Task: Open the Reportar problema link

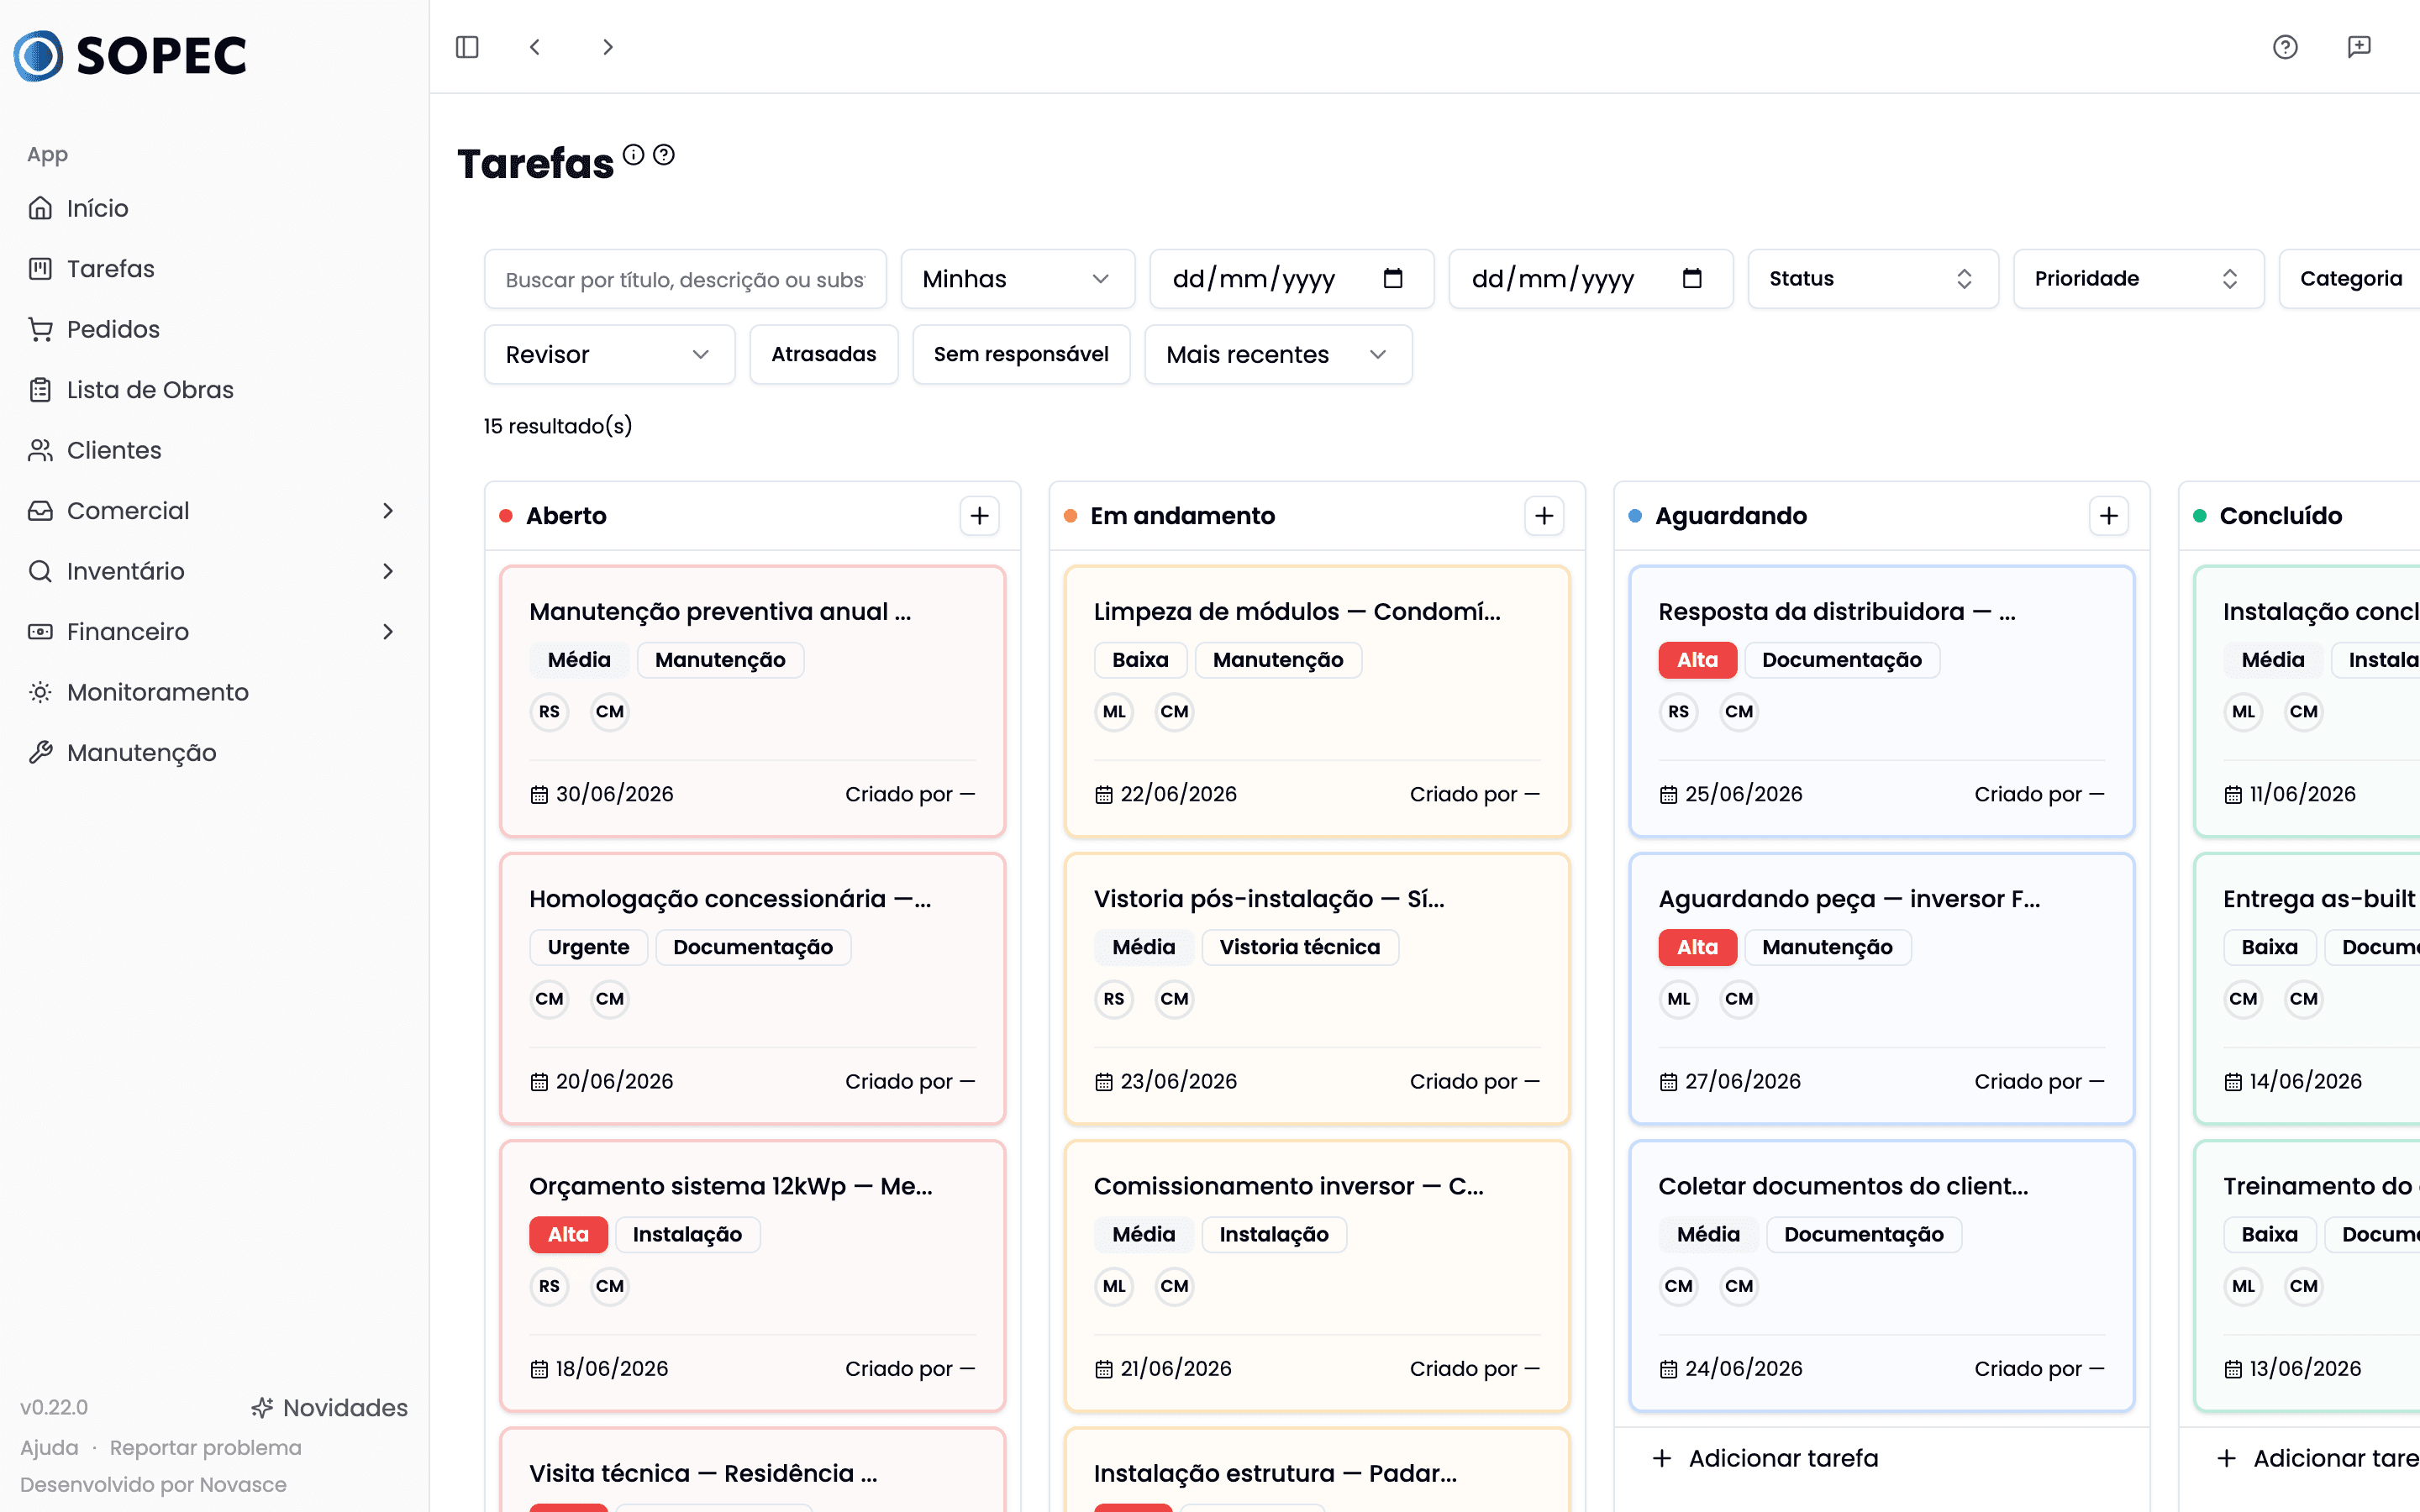Action: 205,1448
